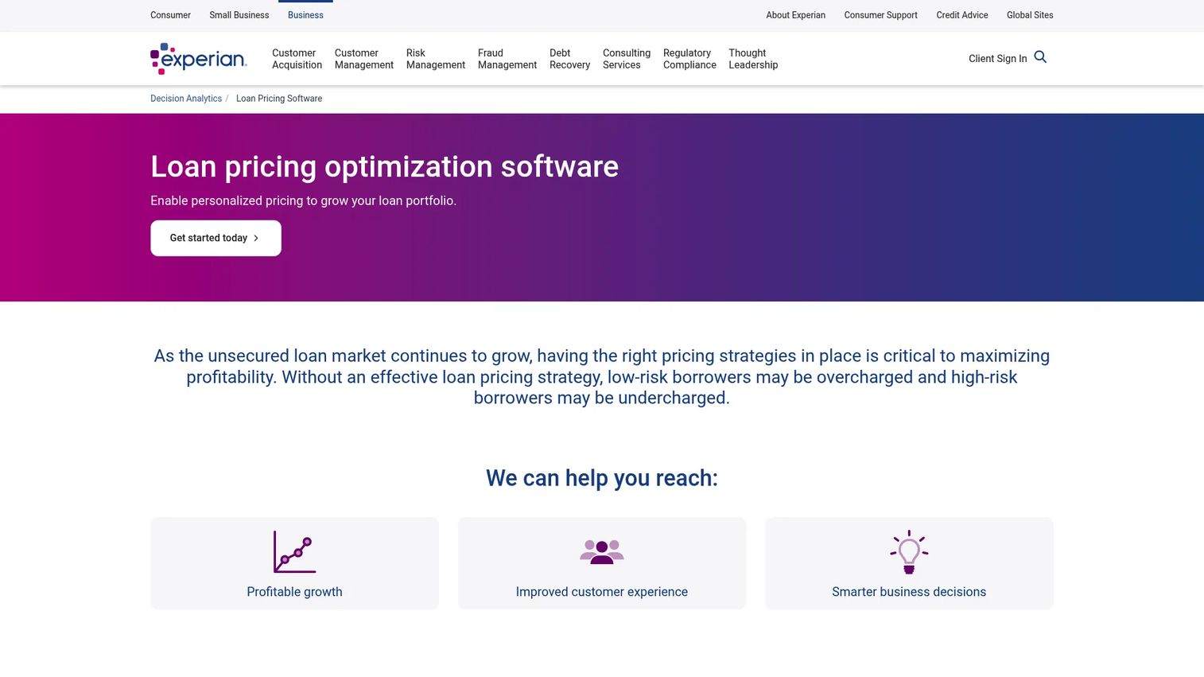Open the Customer Management menu
The image size is (1204, 677).
click(364, 59)
